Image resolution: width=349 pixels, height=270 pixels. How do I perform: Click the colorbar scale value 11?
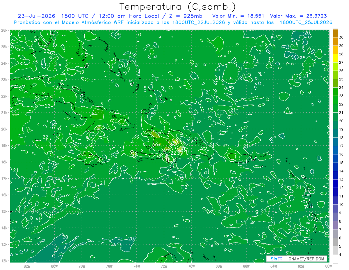(341, 196)
